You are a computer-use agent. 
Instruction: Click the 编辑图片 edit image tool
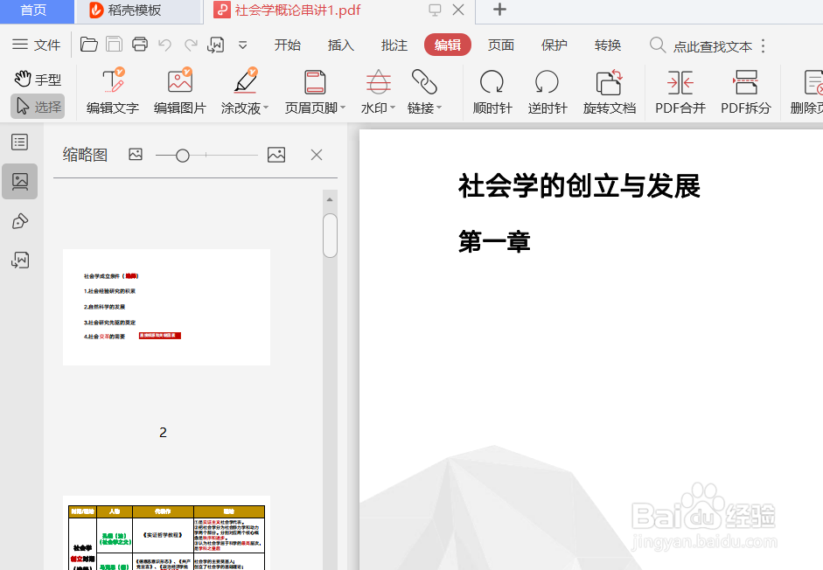[x=179, y=91]
